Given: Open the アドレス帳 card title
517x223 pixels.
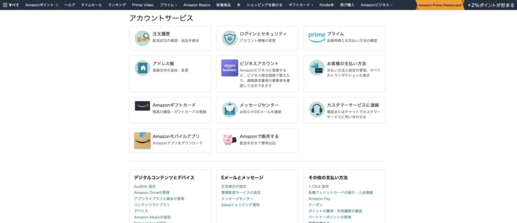Looking at the screenshot, I should click(163, 64).
